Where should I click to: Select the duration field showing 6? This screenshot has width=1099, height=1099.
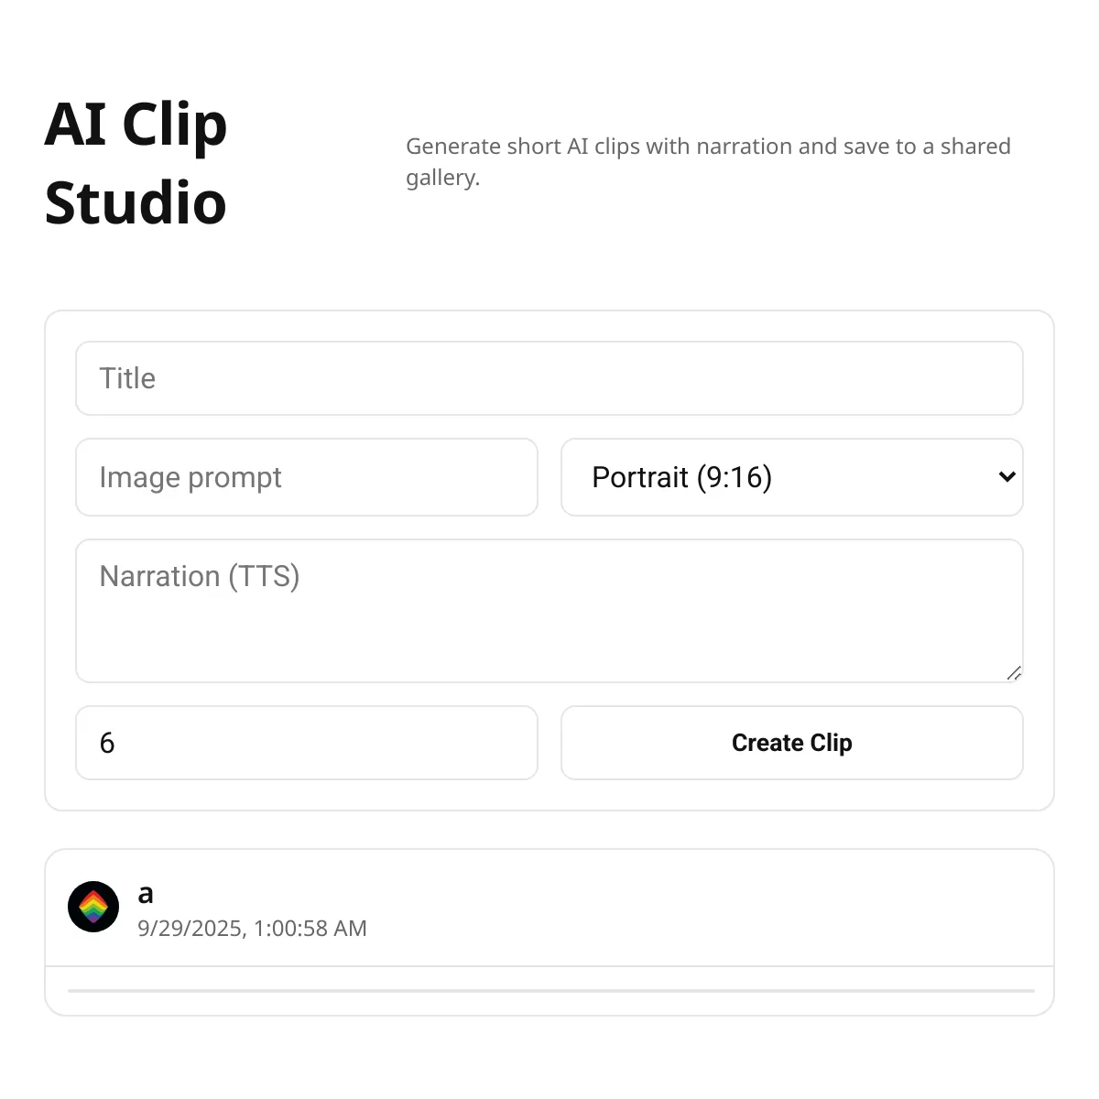(x=306, y=743)
